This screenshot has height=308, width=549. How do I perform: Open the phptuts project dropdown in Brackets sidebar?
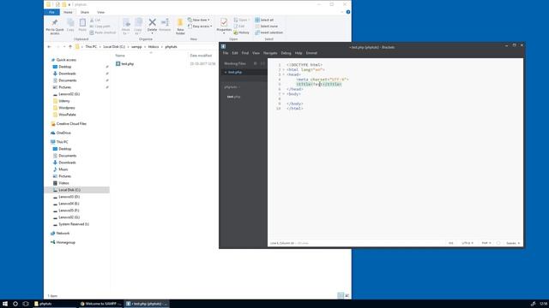coord(232,87)
